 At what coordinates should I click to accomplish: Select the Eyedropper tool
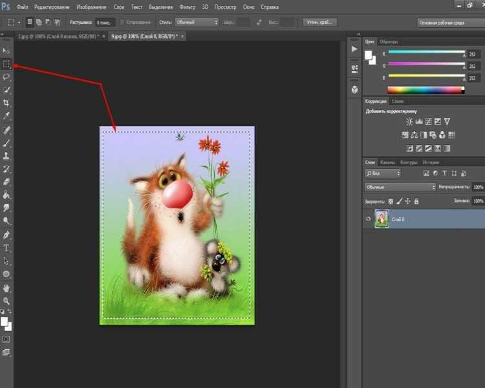coord(6,116)
